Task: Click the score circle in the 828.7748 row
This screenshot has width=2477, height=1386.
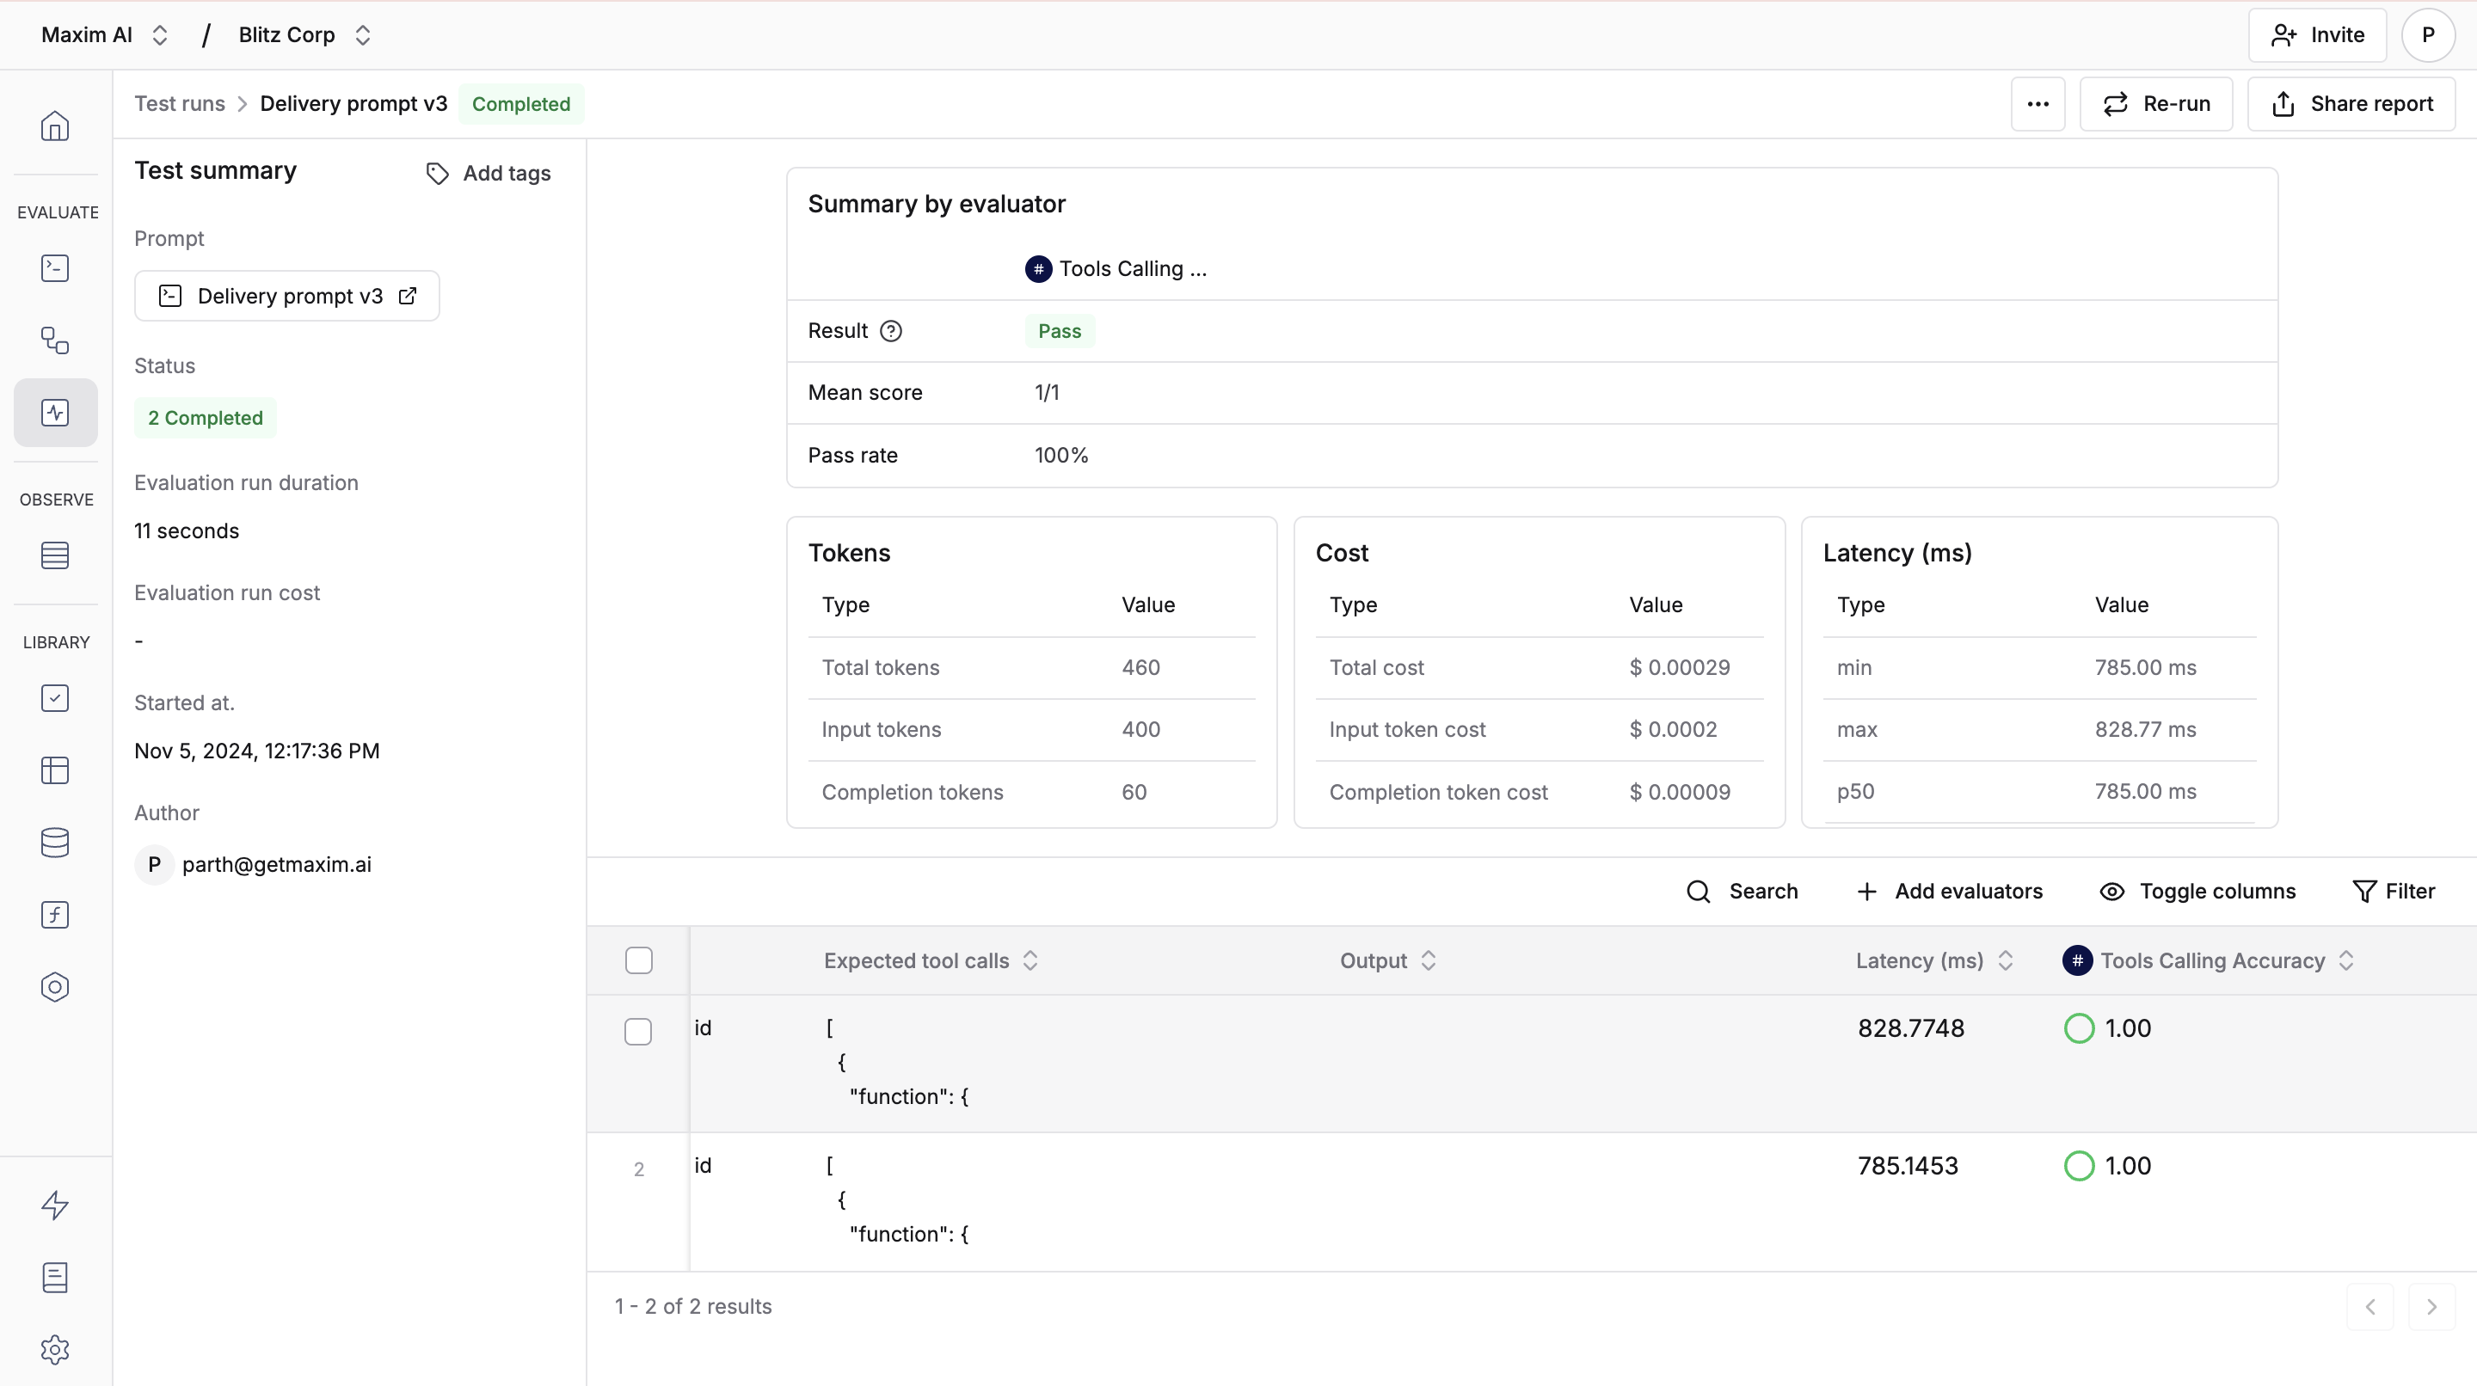Action: (2079, 1028)
